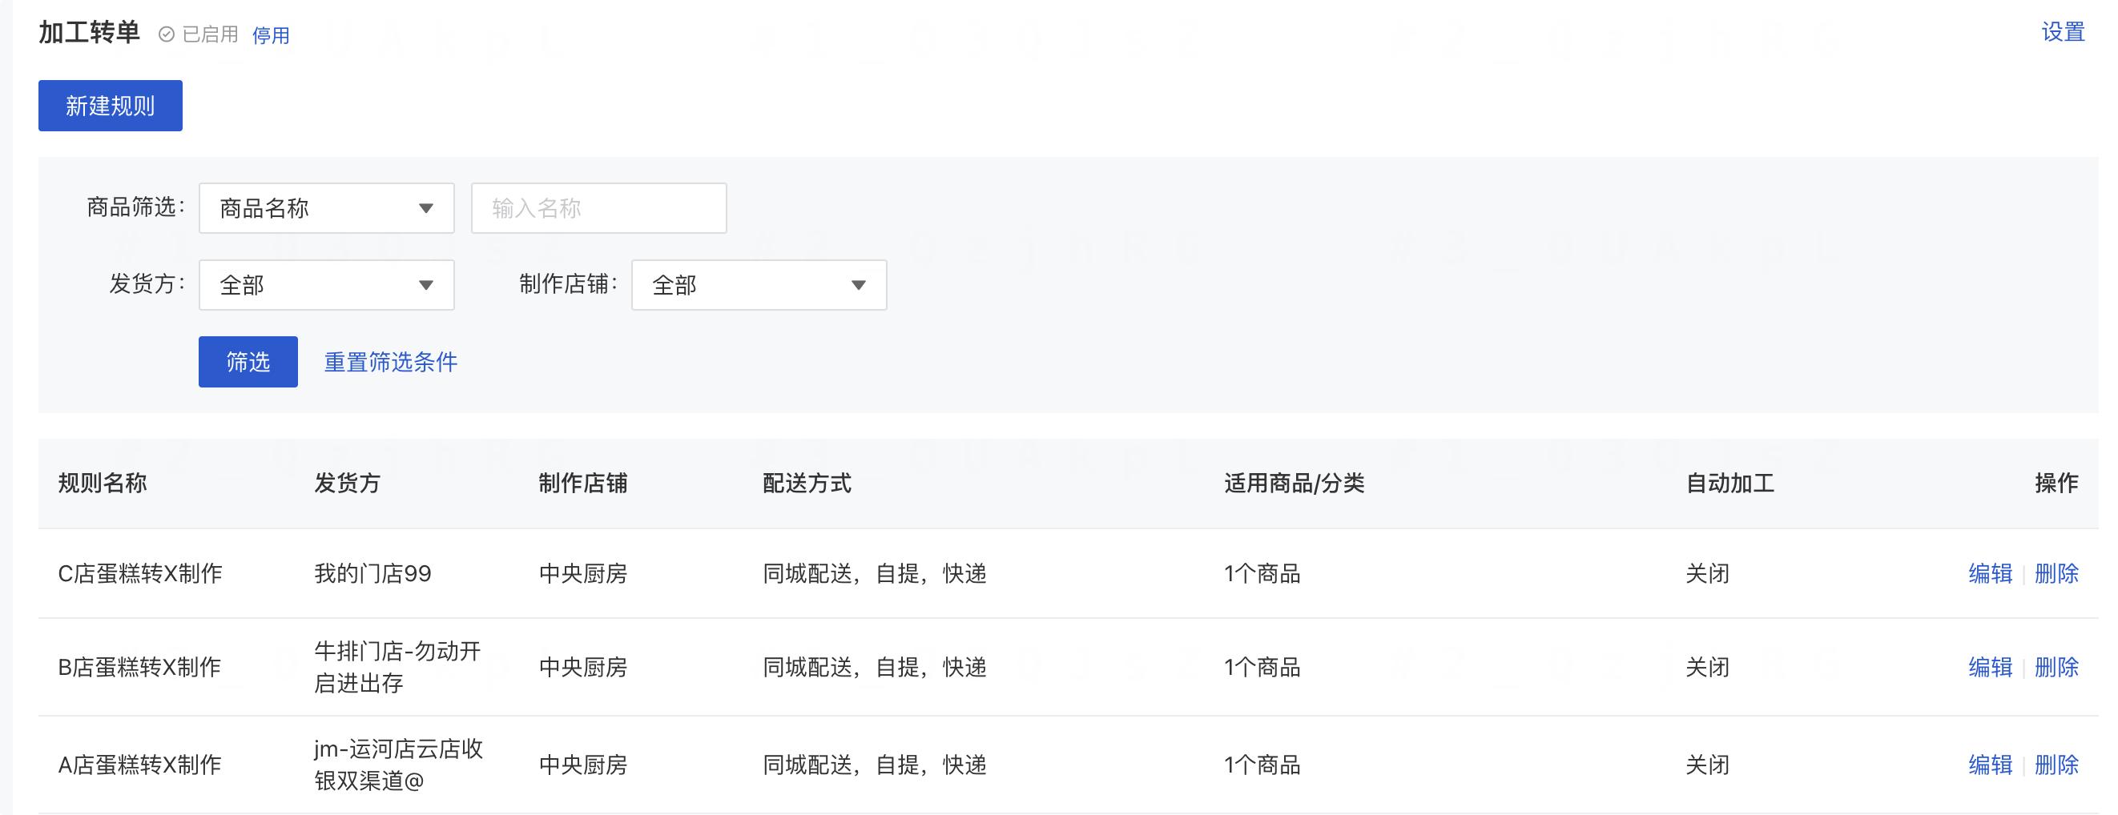Click the 新建规则 button
Screen dimensions: 2118x815
[x=111, y=106]
